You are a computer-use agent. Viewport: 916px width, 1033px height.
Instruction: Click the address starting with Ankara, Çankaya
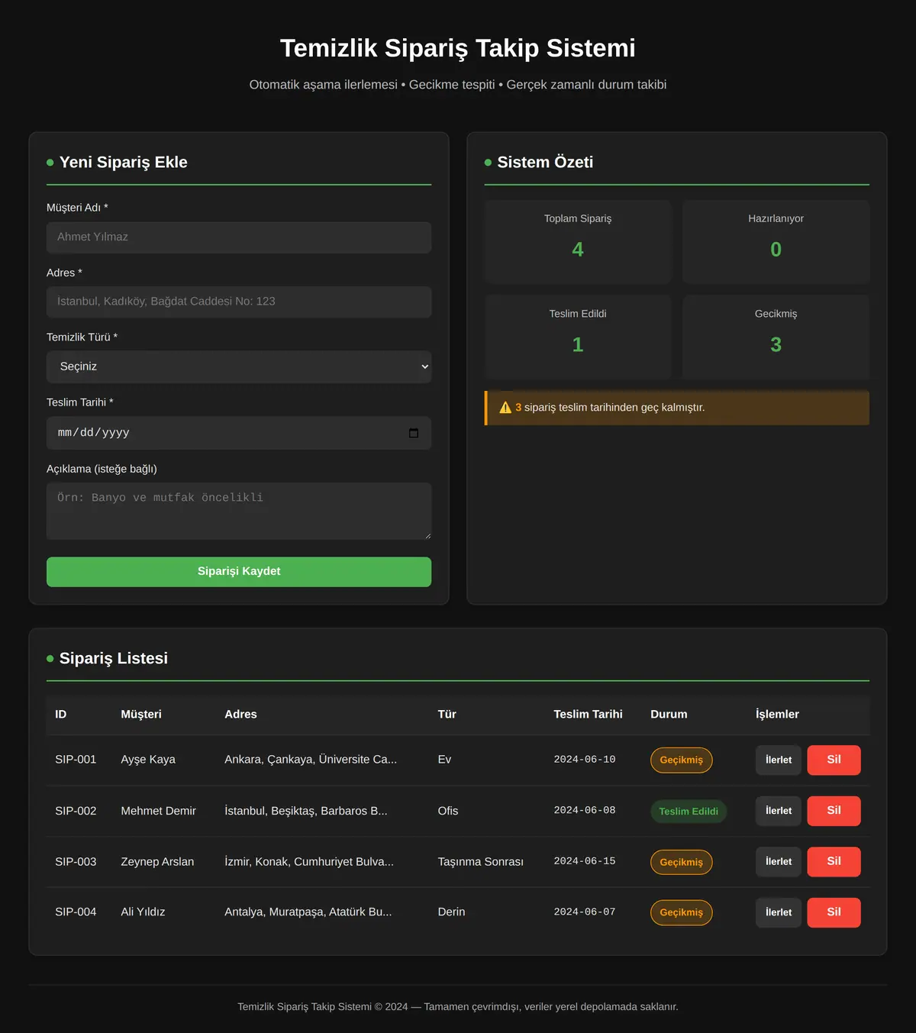click(311, 760)
